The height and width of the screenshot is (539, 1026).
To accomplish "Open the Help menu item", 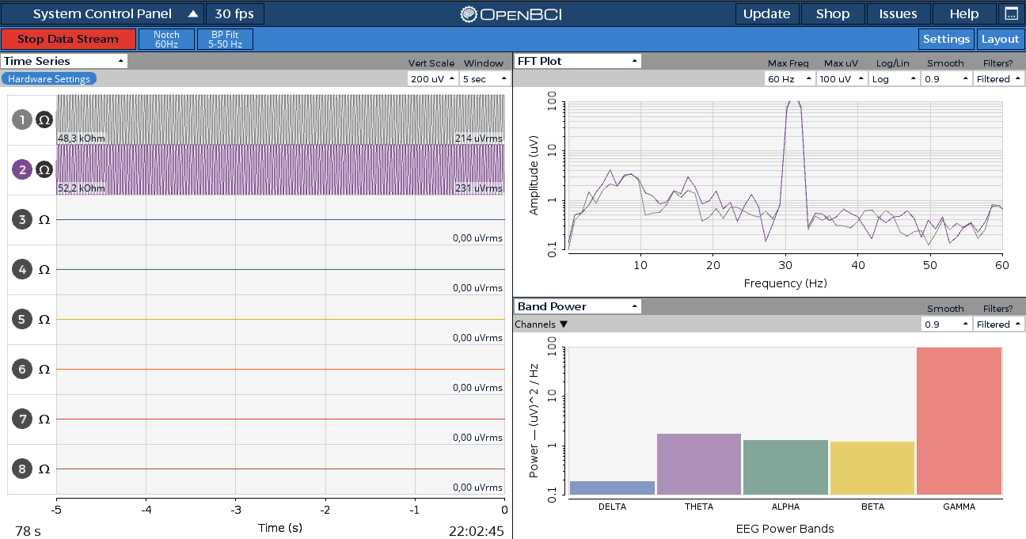I will (x=964, y=14).
